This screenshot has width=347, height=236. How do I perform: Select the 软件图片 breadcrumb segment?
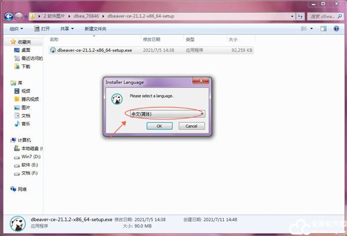point(54,16)
